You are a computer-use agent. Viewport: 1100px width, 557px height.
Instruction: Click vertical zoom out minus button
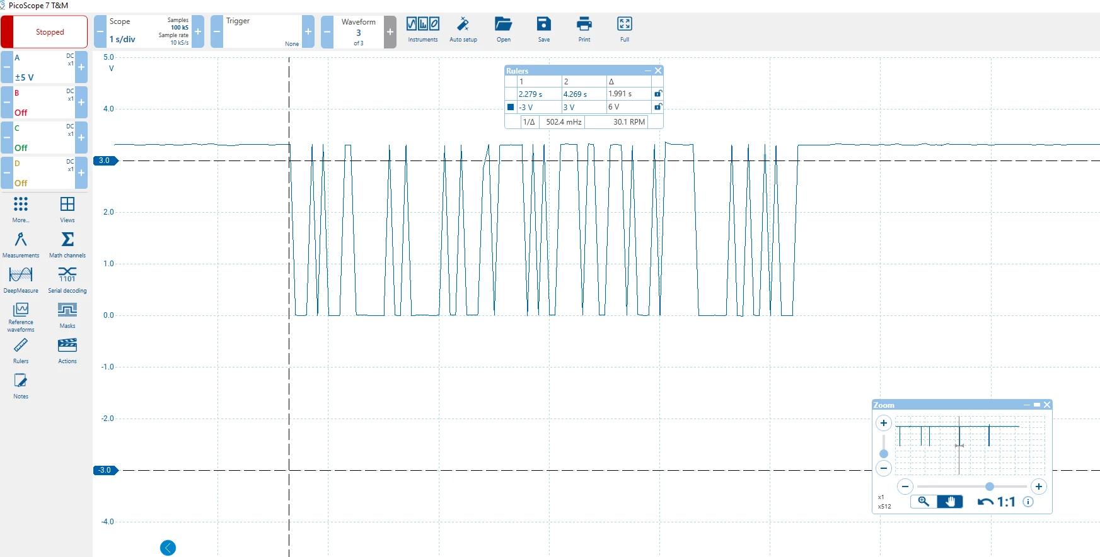point(884,468)
